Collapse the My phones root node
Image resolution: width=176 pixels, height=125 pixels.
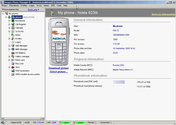click(3, 14)
